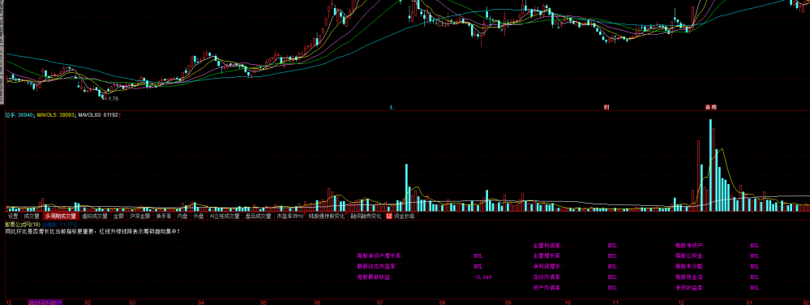The width and height of the screenshot is (810, 305).
Task: Open the 市盈率(ttm) tab
Action: click(289, 216)
